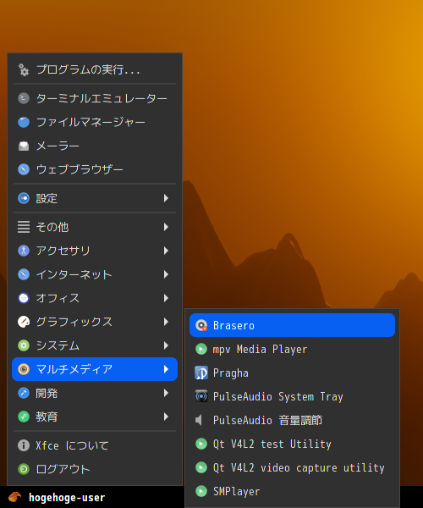Click the SMPlayer label
Viewport: 423px width, 508px height.
point(237,491)
